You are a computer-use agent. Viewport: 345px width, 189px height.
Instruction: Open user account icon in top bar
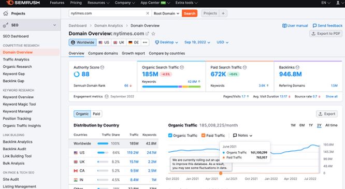pos(338,3)
